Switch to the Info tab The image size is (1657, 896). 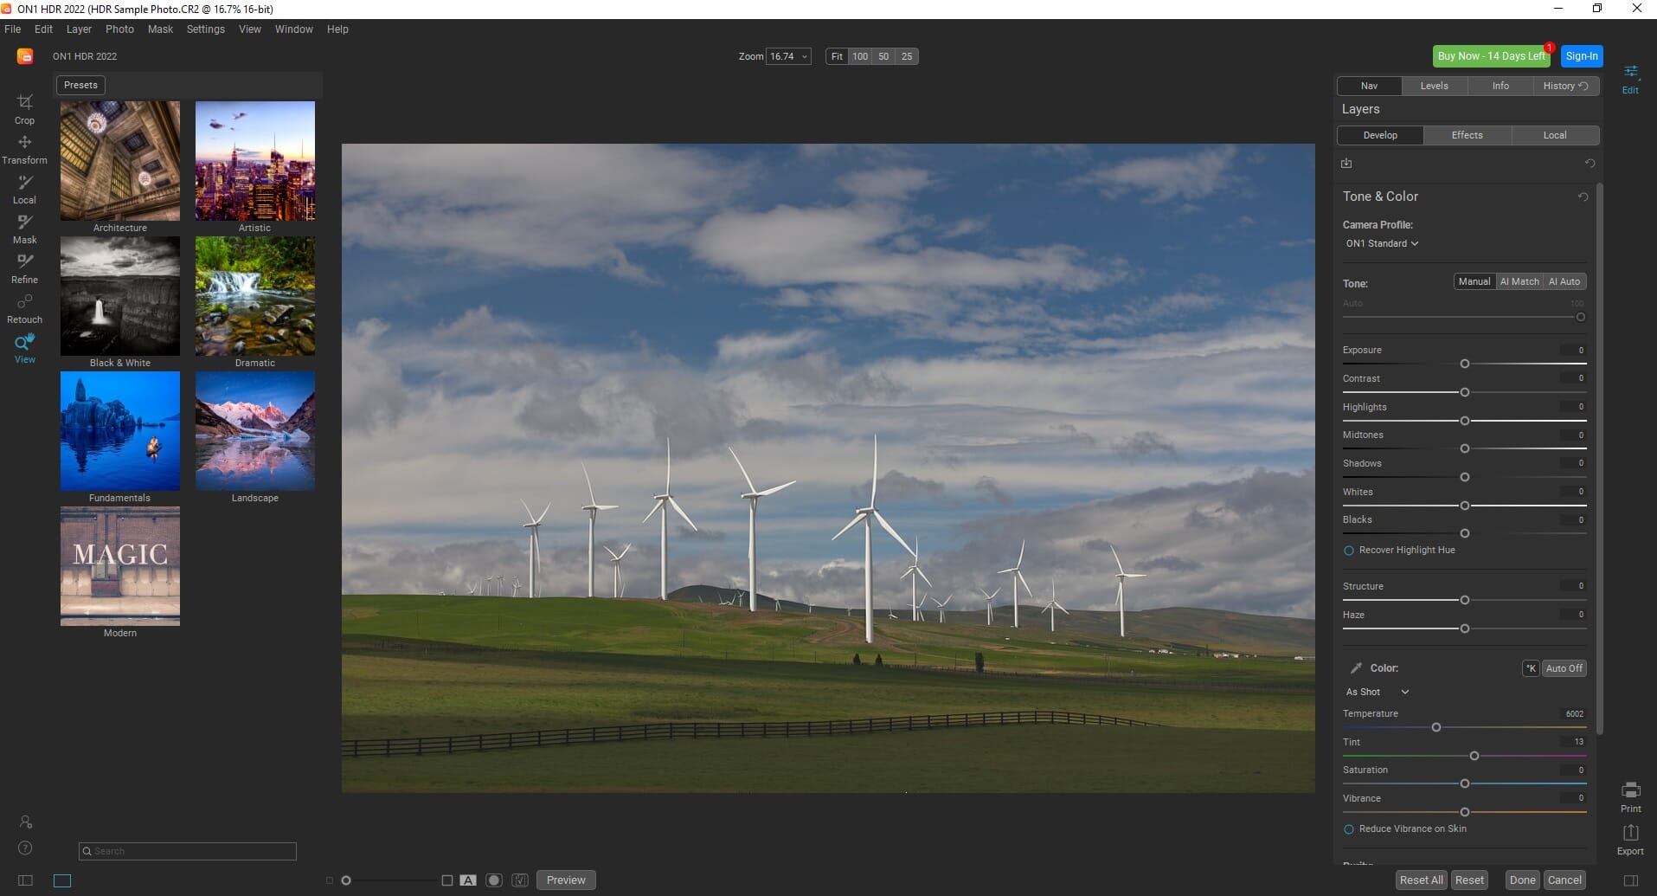[1500, 86]
